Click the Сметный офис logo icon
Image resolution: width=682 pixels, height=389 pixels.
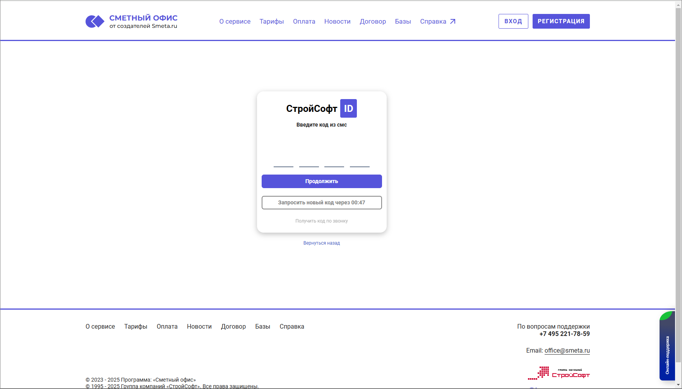tap(95, 21)
